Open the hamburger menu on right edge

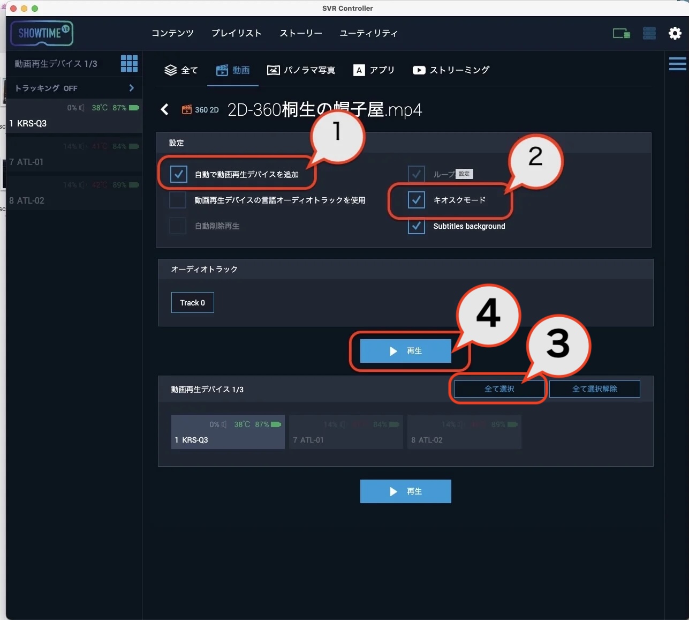677,64
